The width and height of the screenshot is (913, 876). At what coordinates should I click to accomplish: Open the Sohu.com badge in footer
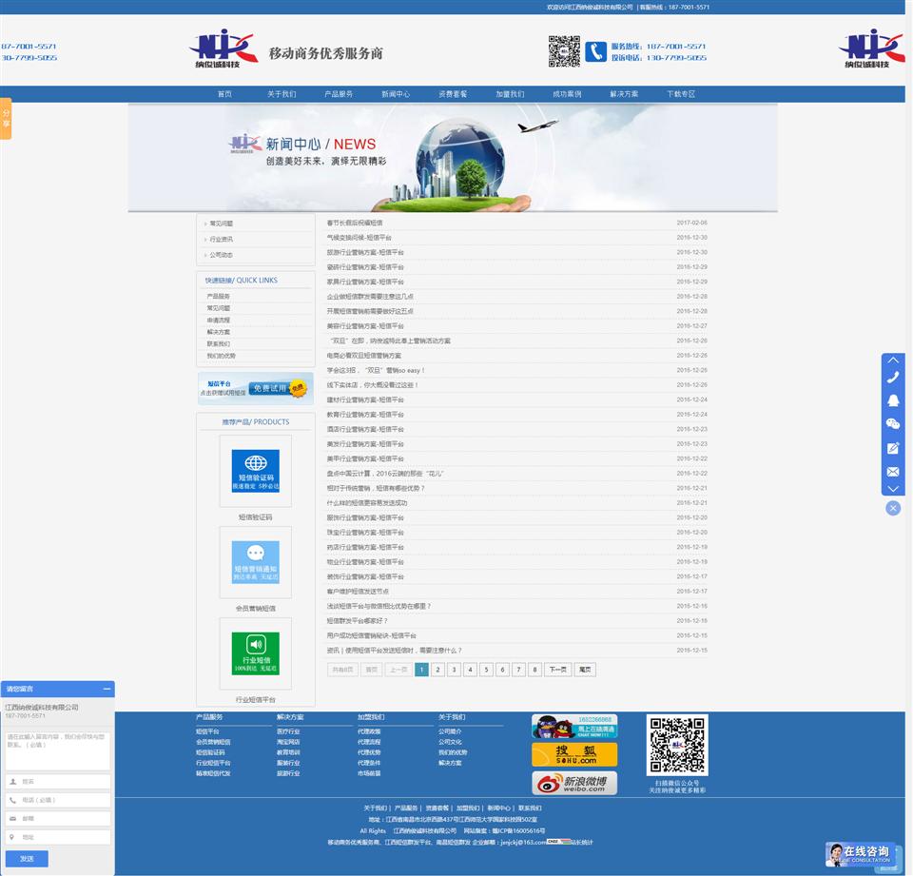pyautogui.click(x=574, y=755)
